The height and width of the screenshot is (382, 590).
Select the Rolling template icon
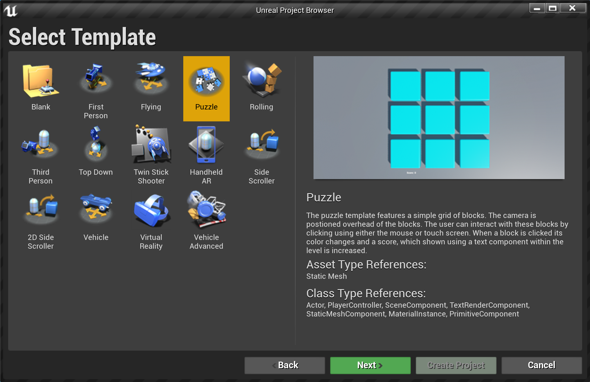pyautogui.click(x=261, y=81)
